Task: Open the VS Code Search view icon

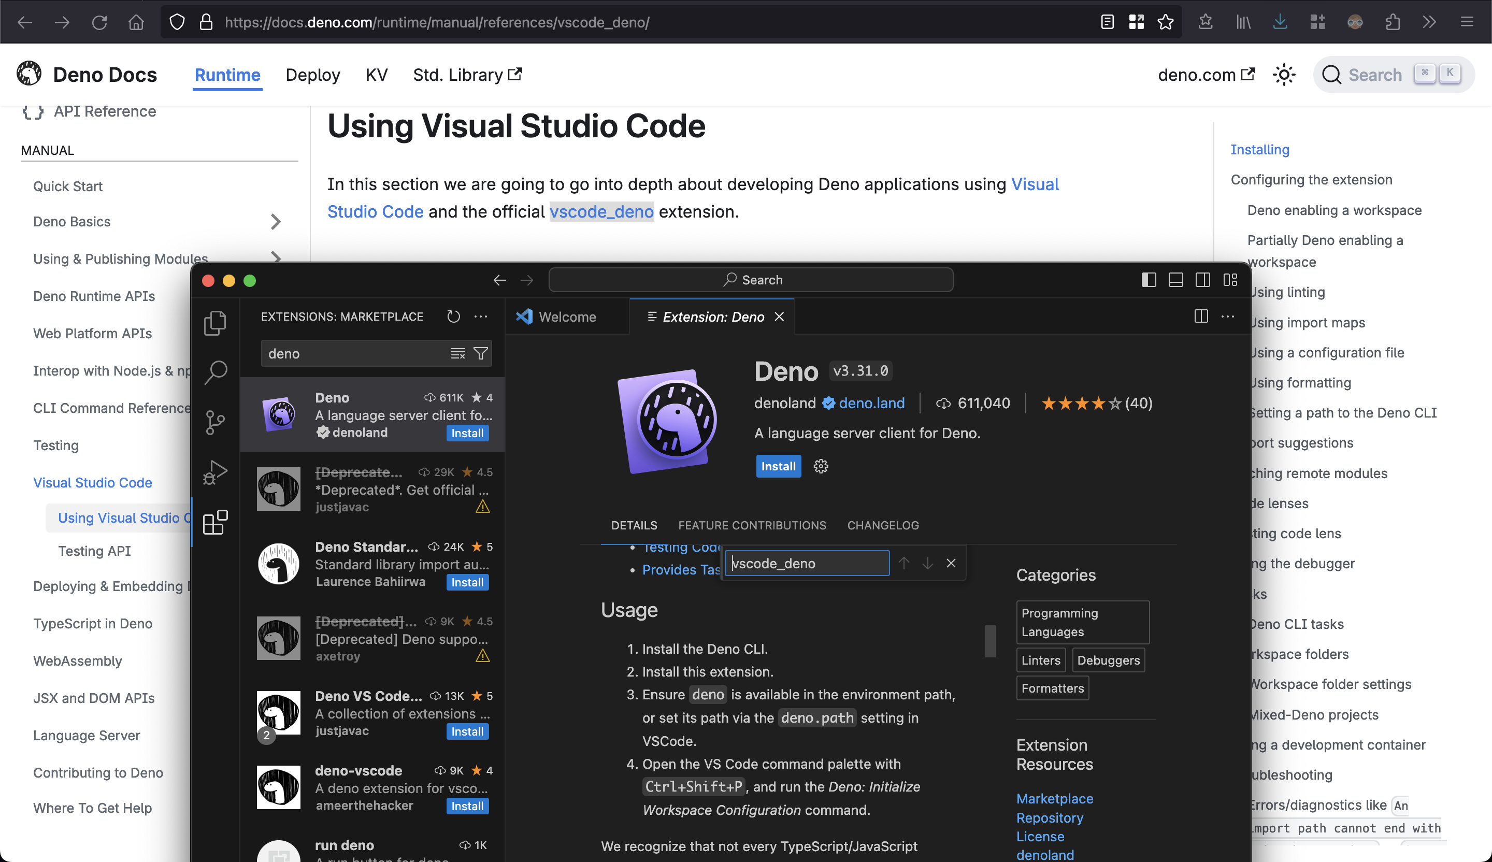Action: (215, 373)
